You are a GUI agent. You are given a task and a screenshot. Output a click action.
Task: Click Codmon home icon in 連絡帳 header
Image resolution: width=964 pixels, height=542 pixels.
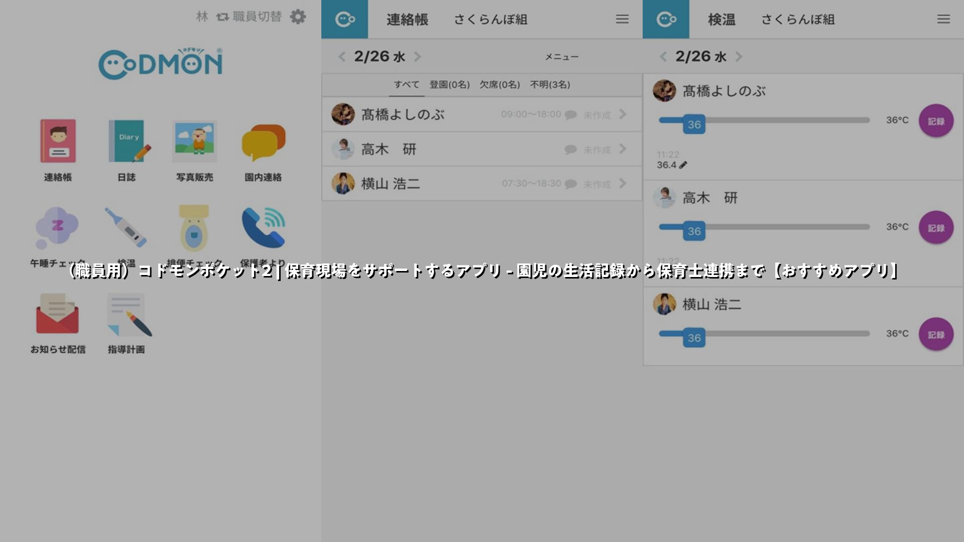[345, 19]
